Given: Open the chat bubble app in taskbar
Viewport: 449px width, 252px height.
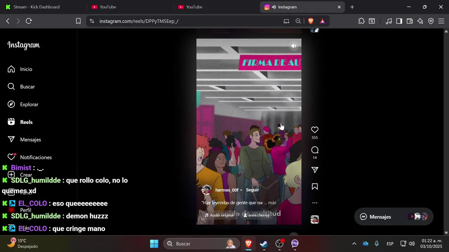Looking at the screenshot, I should [295, 244].
